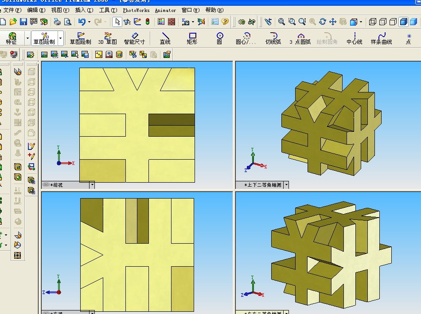Select the 样条曲线 (Spline) tool

[x=381, y=38]
